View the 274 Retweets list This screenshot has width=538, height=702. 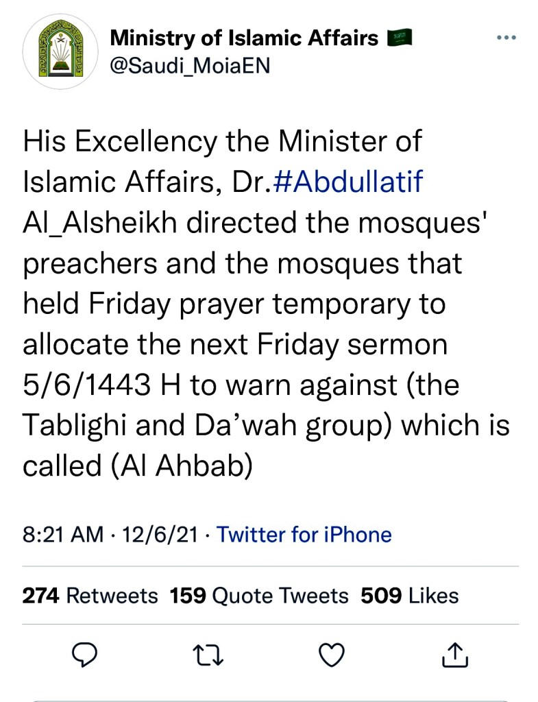pyautogui.click(x=90, y=595)
